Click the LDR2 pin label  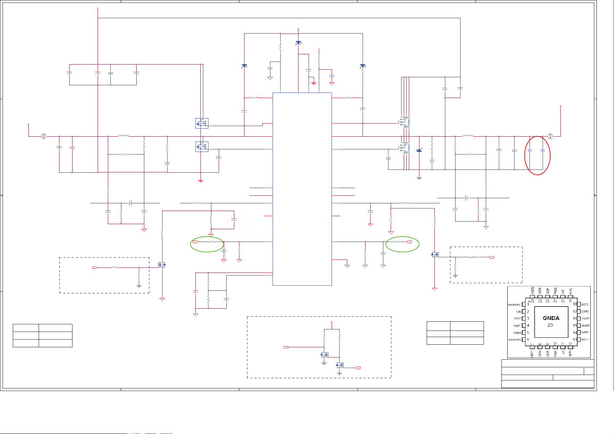(x=585, y=312)
